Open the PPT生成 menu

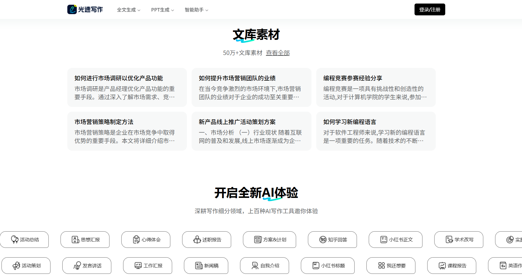click(163, 10)
